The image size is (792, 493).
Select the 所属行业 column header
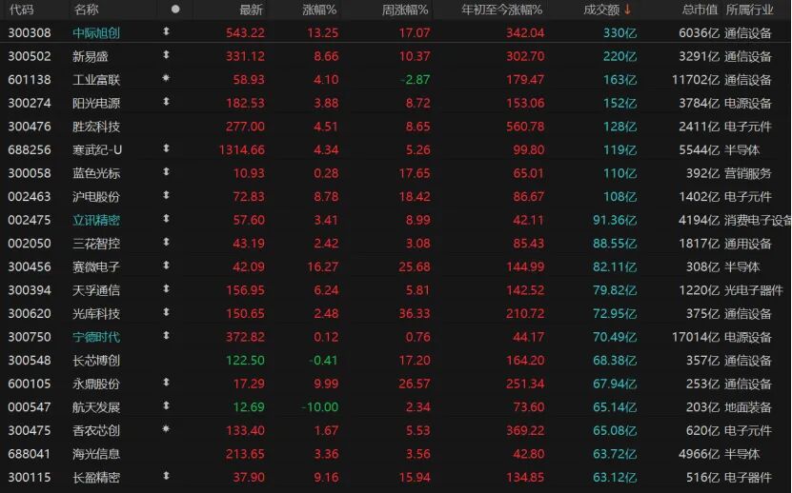(749, 10)
